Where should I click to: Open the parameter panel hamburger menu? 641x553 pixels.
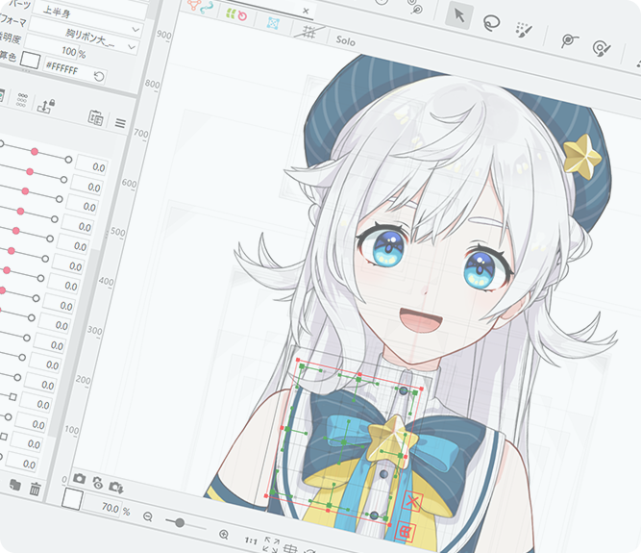(120, 123)
